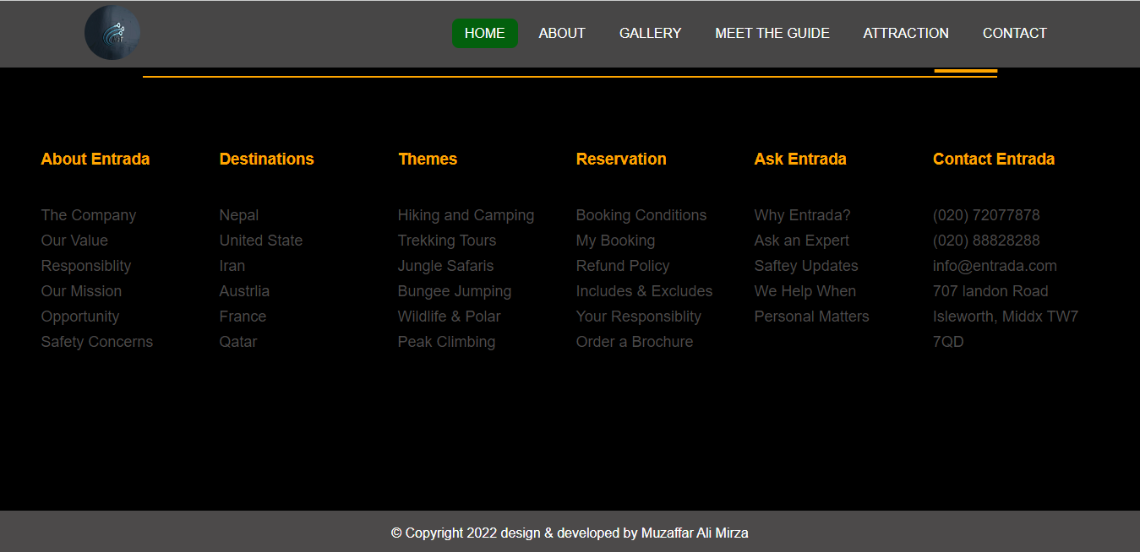Click Order a Brochure link
Viewport: 1140px width, 552px height.
click(x=634, y=342)
